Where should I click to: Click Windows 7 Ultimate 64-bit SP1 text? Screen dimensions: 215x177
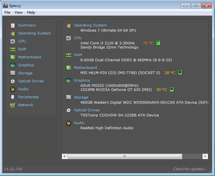click(108, 30)
